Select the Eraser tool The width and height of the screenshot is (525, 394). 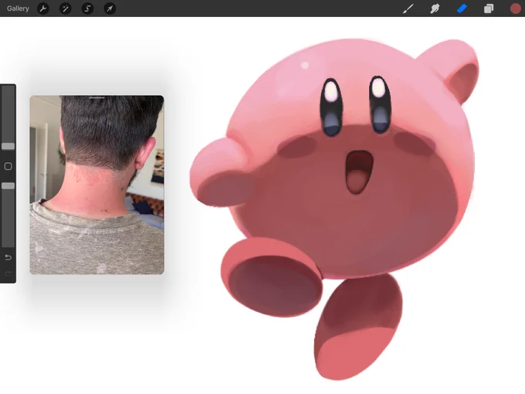click(462, 8)
